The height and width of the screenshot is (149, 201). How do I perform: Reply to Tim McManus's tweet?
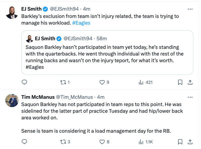(24, 142)
